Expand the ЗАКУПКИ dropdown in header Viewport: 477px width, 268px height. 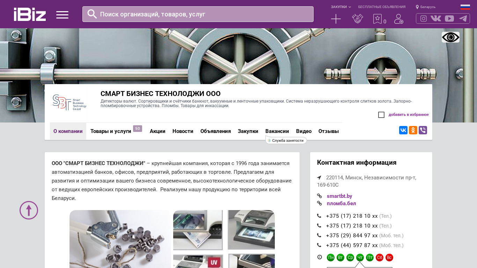click(x=341, y=7)
